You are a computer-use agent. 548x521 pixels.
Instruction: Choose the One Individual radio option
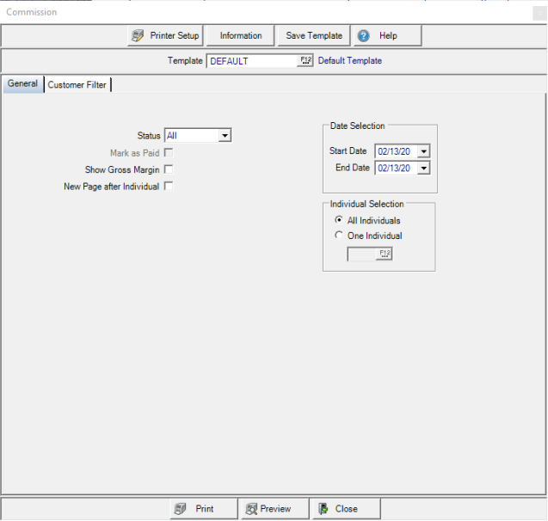339,236
